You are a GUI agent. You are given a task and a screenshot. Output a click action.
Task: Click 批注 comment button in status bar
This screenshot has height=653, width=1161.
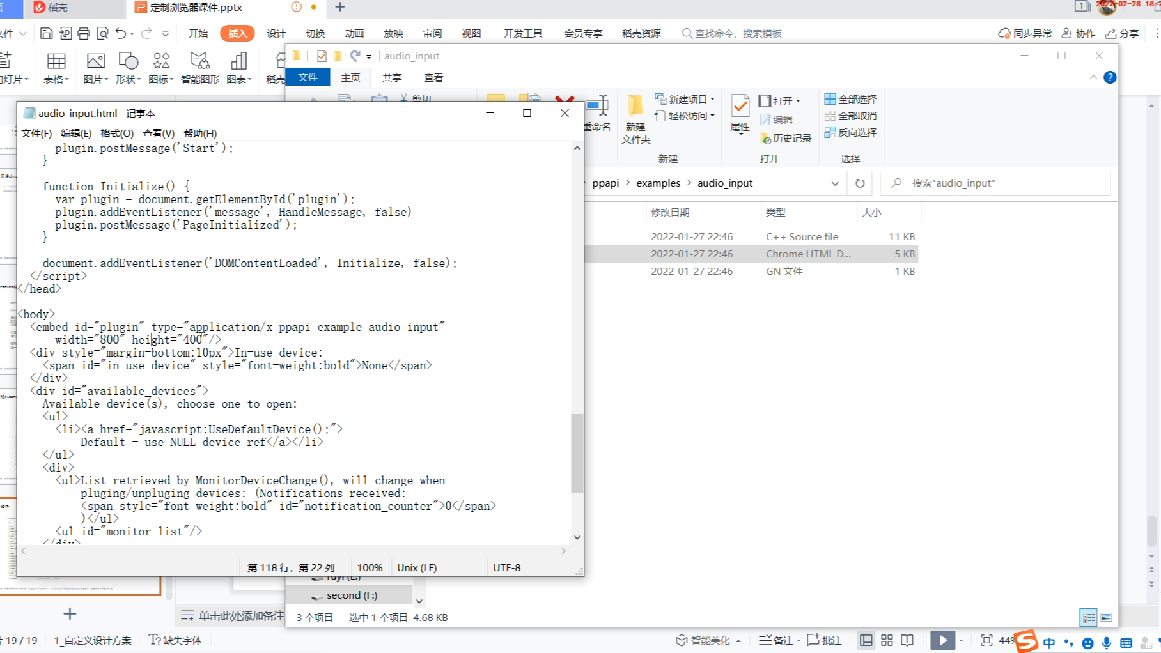point(824,640)
